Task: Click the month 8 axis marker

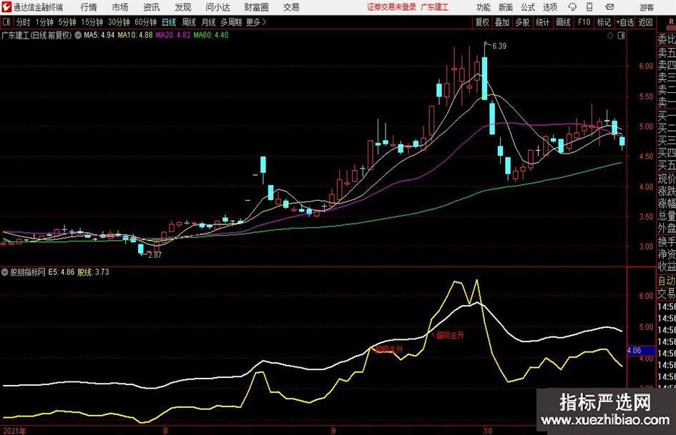Action: 165,431
